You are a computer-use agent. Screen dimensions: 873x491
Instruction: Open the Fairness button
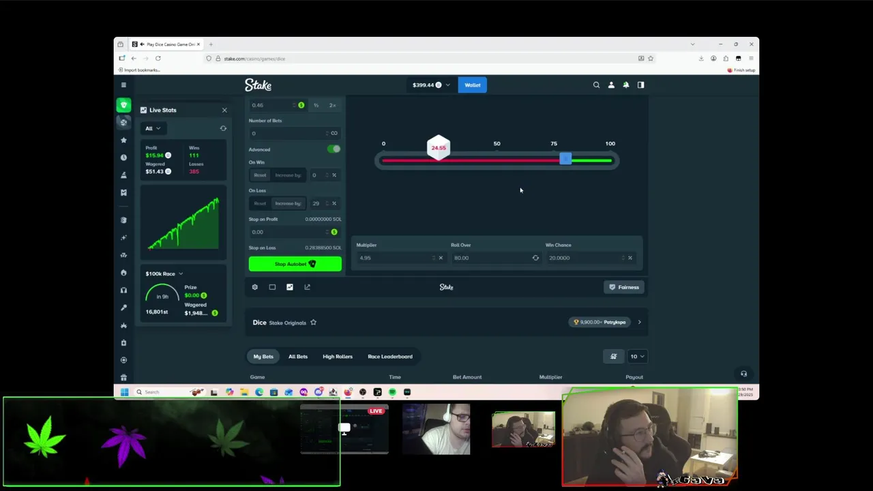(x=624, y=287)
